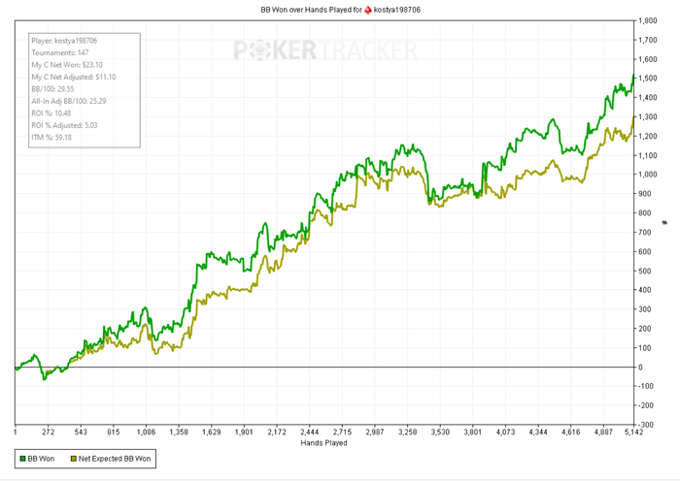This screenshot has height=481, width=680.
Task: Click the x-axis label 1,358
Action: pos(179,433)
